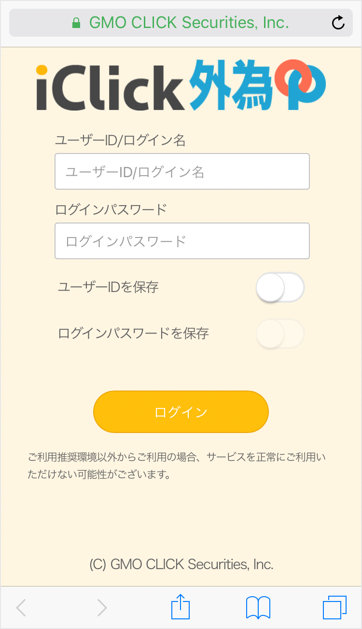
Task: Reload the page with the refresh icon
Action: 338,23
